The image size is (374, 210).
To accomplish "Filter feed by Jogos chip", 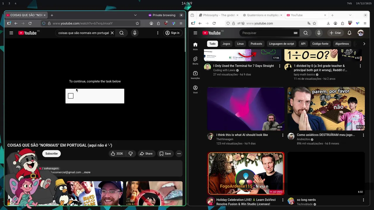I will [226, 44].
